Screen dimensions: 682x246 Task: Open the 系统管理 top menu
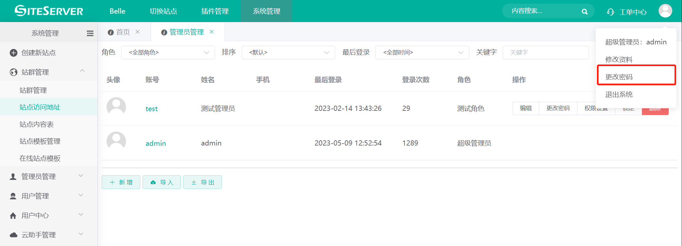[x=267, y=11]
